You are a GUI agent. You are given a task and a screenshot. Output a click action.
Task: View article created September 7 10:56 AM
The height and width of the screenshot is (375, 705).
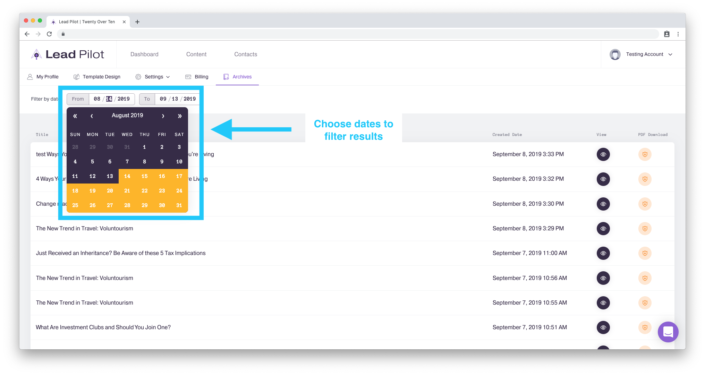[x=603, y=278]
